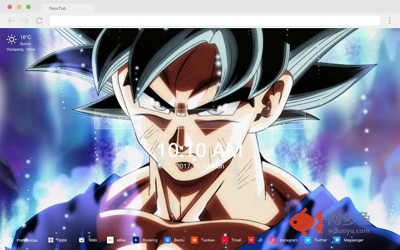This screenshot has height=250, width=400.
Task: Open the JD shortcut icon
Action: click(251, 240)
